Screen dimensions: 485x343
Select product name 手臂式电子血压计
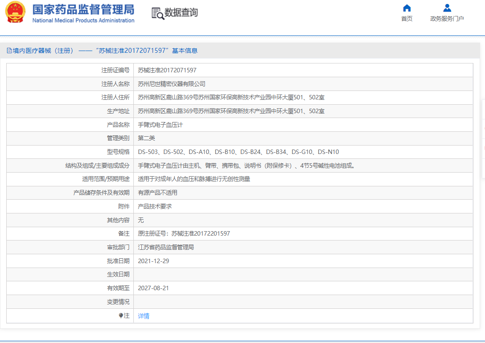click(160, 125)
